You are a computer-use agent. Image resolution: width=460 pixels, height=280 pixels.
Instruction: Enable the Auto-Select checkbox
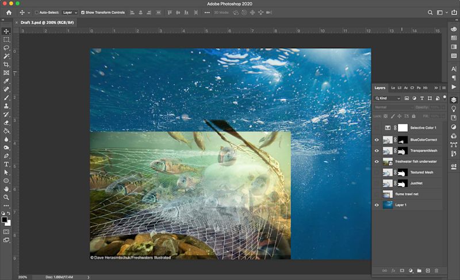[x=37, y=12]
